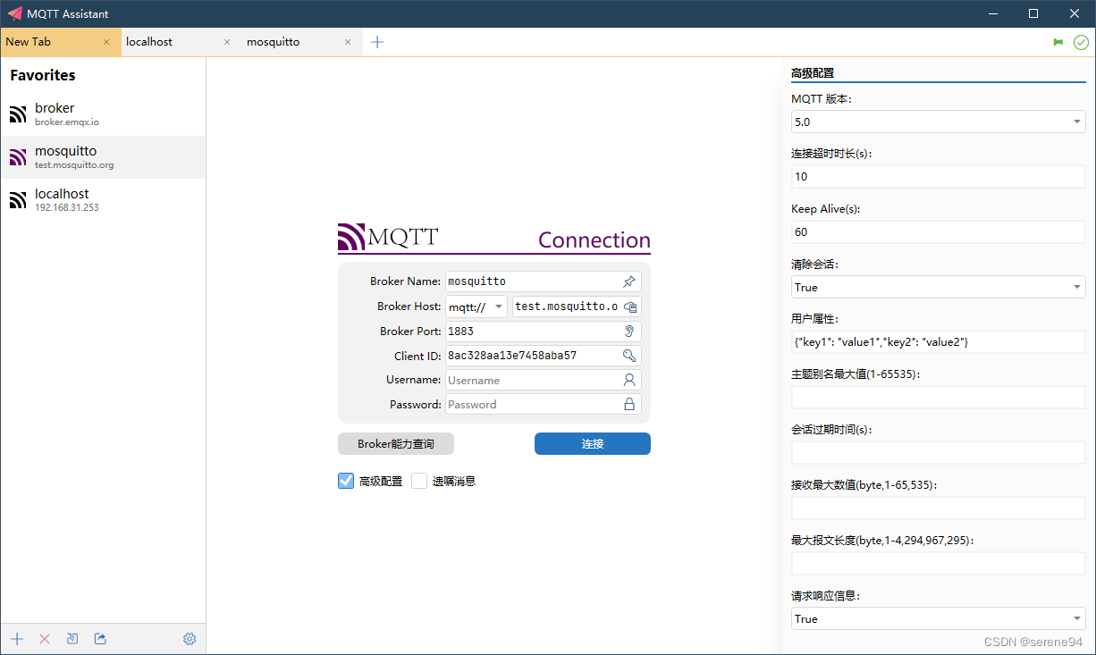This screenshot has height=655, width=1096.
Task: Click the green checkmark circle icon
Action: pos(1081,42)
